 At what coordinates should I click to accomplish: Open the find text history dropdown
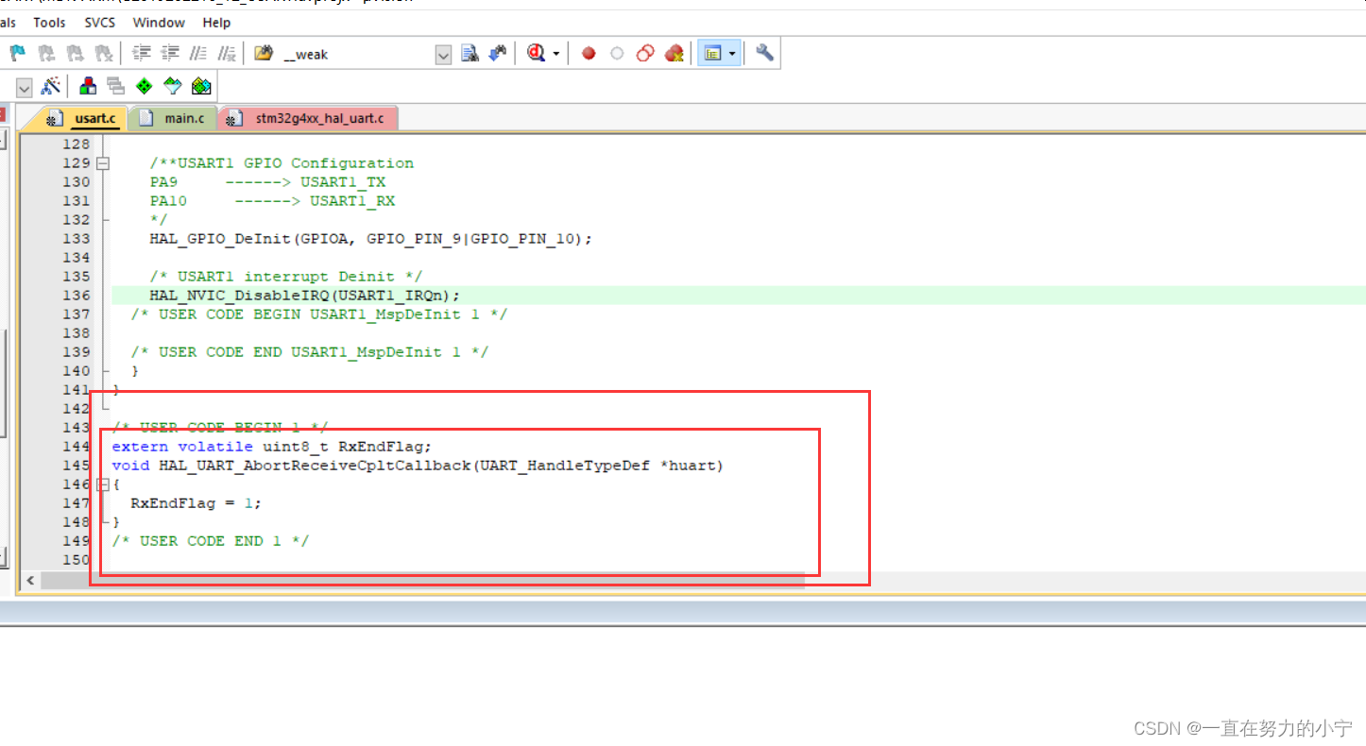pyautogui.click(x=443, y=55)
